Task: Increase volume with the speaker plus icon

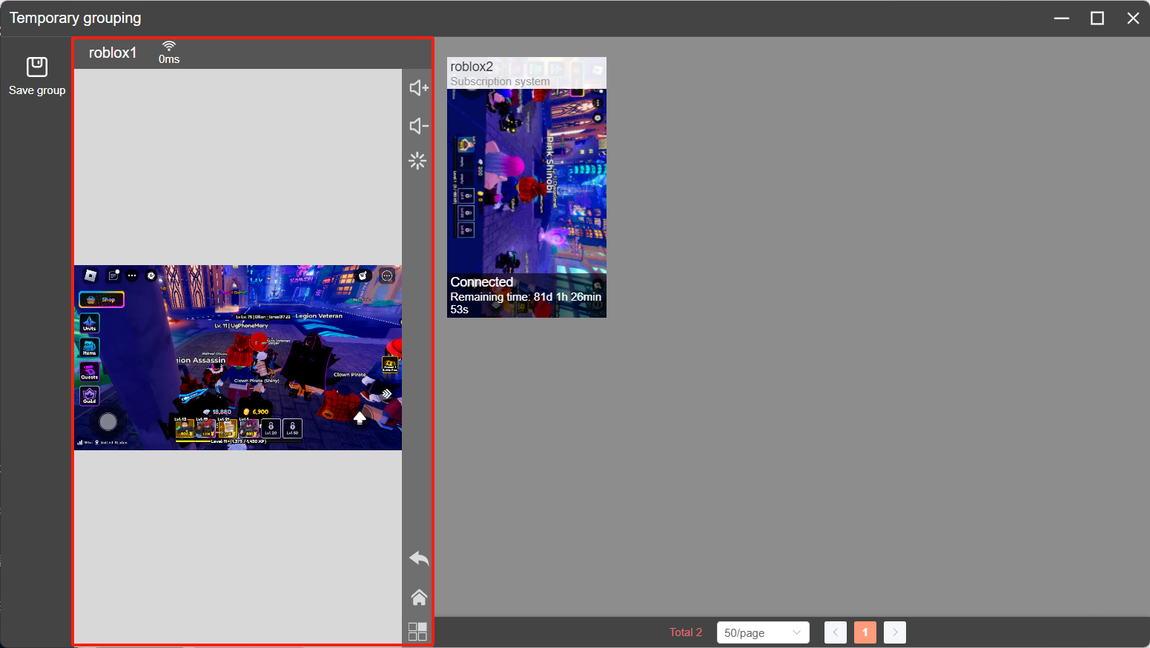Action: [x=419, y=88]
